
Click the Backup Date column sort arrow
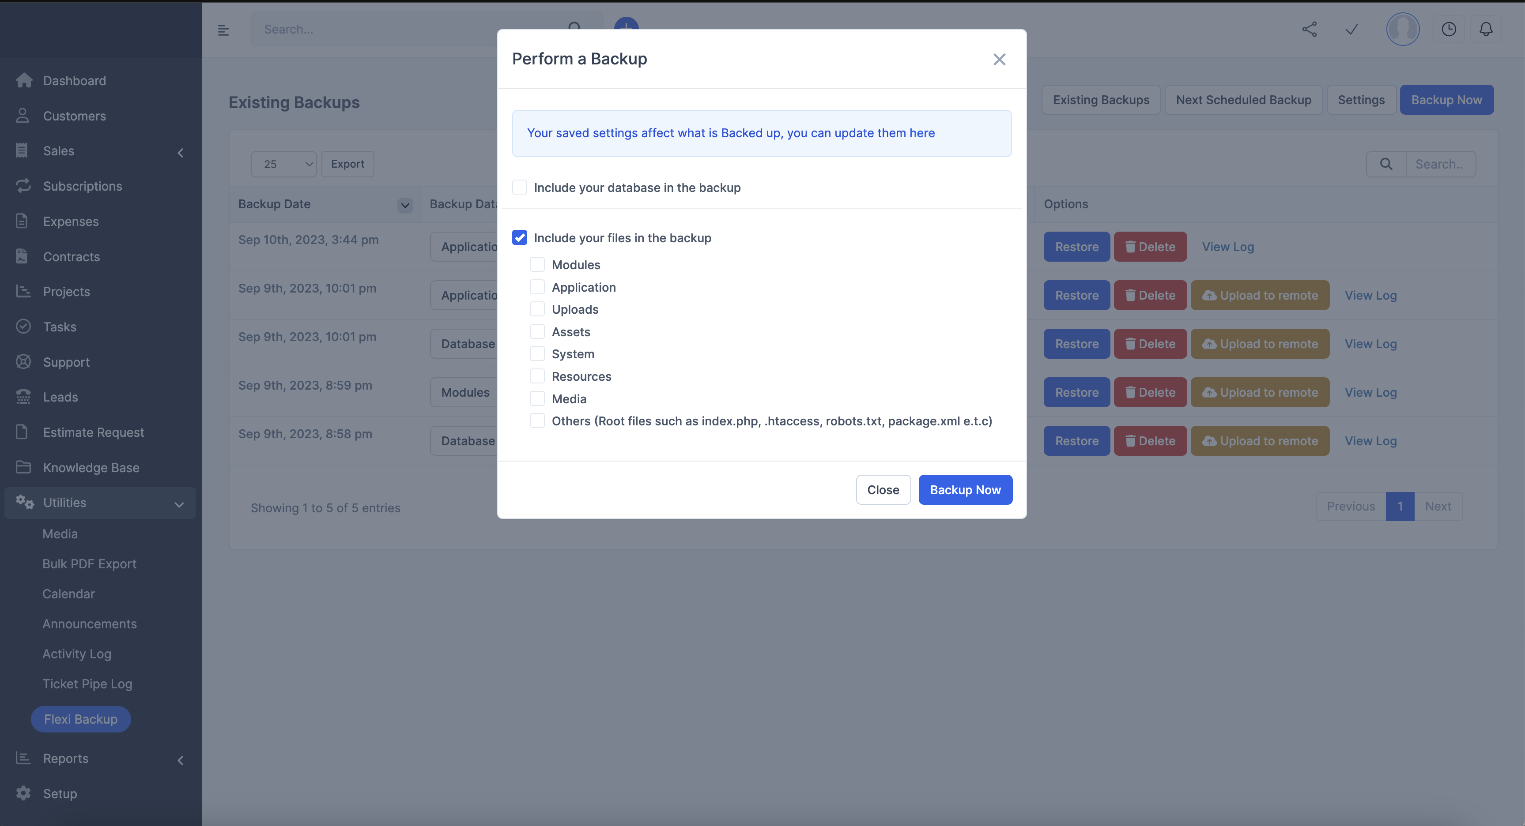tap(405, 203)
